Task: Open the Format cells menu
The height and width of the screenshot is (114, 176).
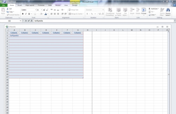Action: point(144,11)
